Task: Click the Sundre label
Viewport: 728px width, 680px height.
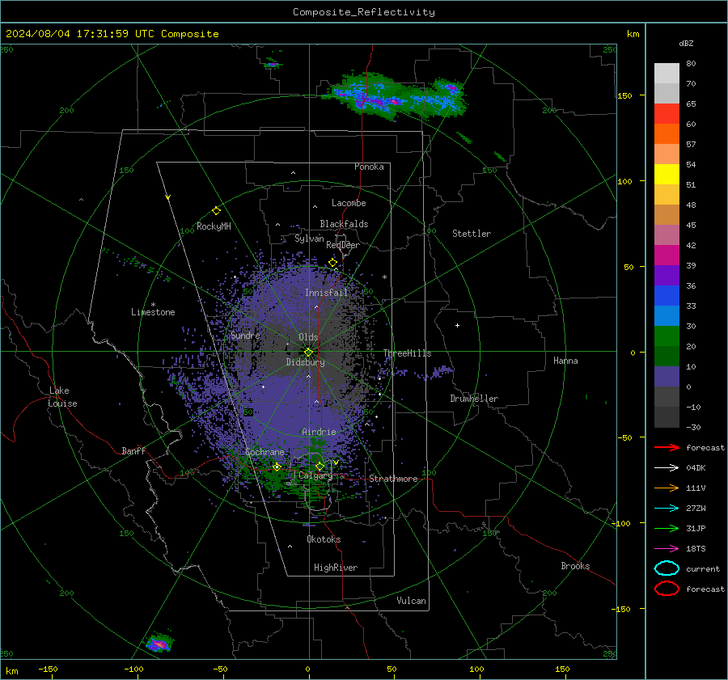Action: (x=245, y=336)
